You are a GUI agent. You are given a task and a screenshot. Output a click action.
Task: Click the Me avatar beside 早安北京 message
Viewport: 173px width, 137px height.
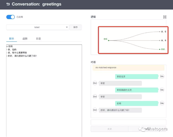pos(162,76)
